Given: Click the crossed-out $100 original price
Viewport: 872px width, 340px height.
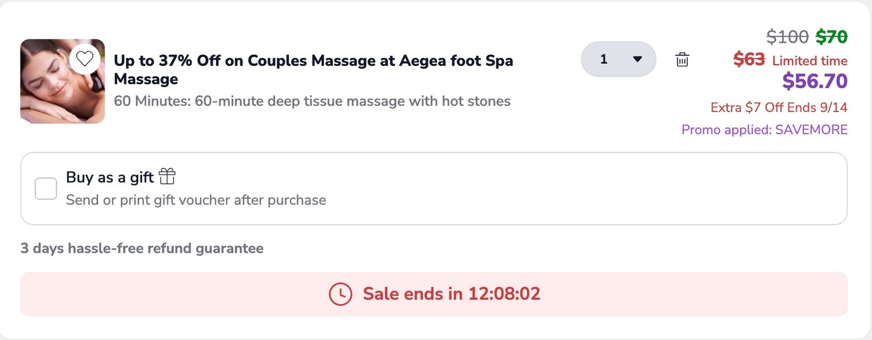Looking at the screenshot, I should tap(787, 37).
